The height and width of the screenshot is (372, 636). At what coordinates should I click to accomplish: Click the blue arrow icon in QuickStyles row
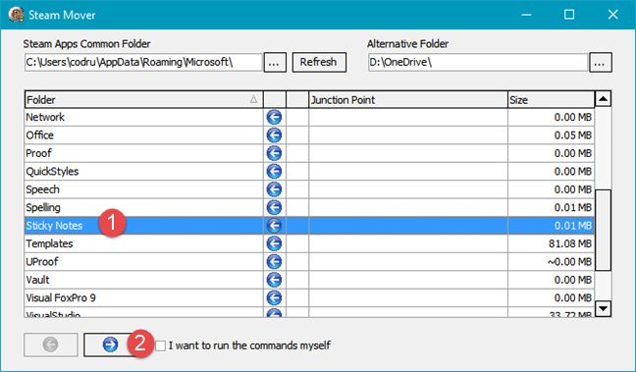point(274,171)
